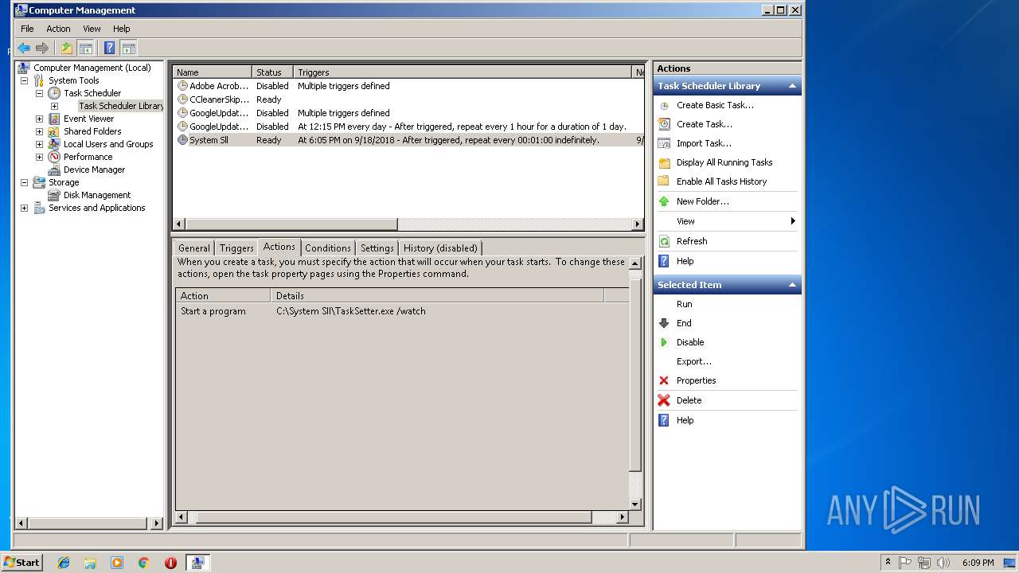Screen dimensions: 1019x573
Task: Switch to the General tab
Action: click(x=194, y=248)
